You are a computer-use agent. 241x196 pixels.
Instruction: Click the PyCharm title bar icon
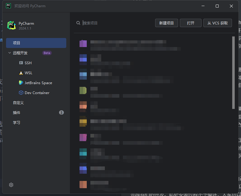(8, 6)
